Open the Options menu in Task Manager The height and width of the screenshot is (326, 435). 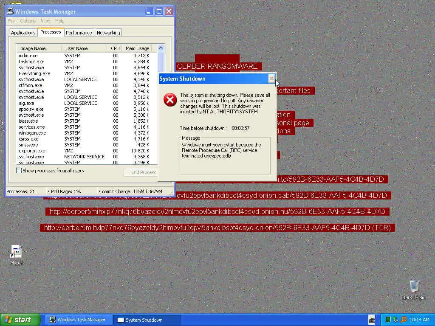coord(28,21)
